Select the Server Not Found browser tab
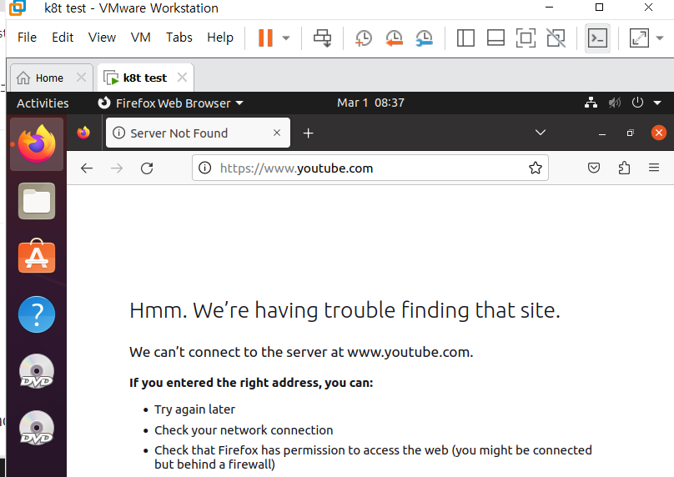Viewport: 674px width, 477px height. point(198,133)
